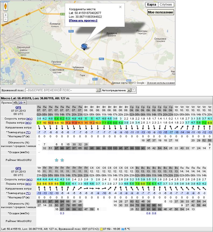Close the coordinates info popup
The image size is (213, 232).
point(120,7)
